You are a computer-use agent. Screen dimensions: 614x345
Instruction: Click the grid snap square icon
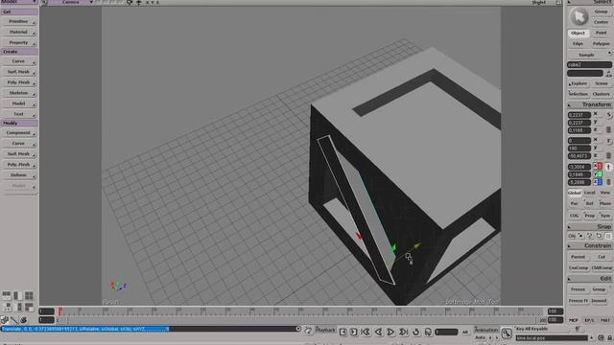608,236
